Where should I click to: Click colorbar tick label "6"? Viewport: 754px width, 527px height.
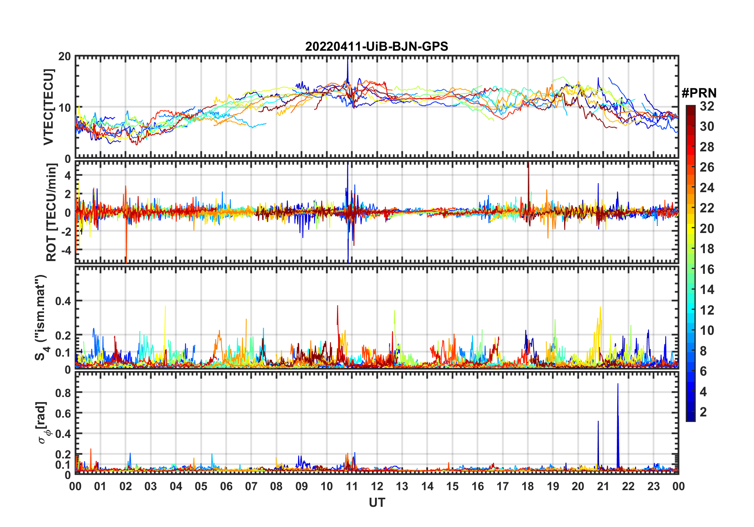click(x=703, y=371)
